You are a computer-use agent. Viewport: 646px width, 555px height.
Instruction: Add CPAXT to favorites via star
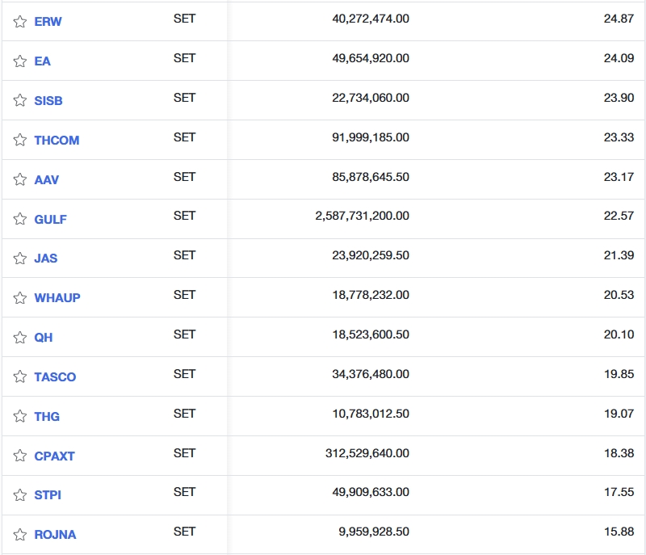coord(20,456)
